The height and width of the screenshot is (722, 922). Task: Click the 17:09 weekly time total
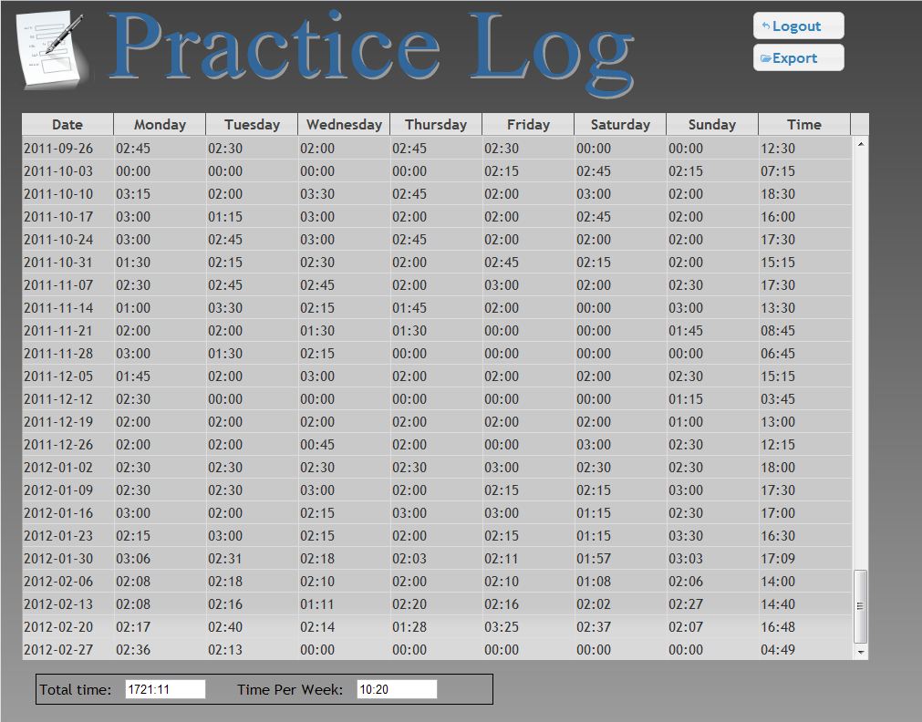tap(778, 559)
